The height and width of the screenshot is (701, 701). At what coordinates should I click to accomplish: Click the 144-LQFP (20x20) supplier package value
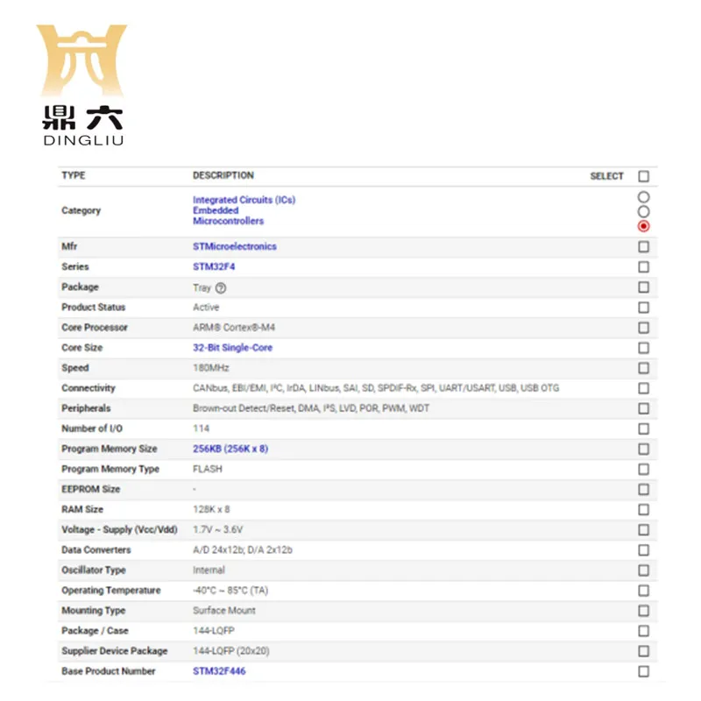click(230, 651)
